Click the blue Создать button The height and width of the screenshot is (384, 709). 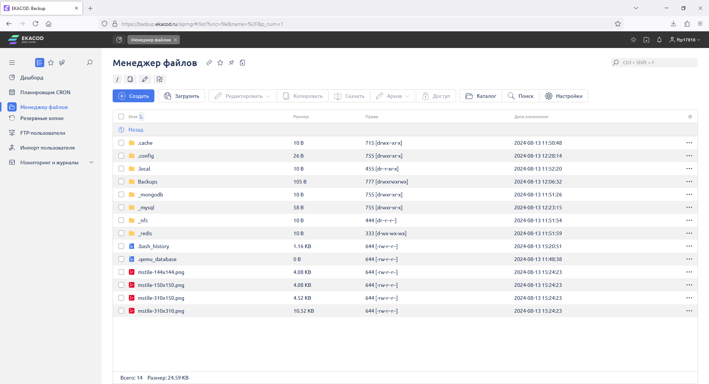point(133,96)
